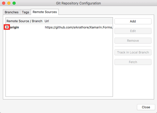Open the Tags tab
Screen dimensions: 157x113
click(x=25, y=12)
